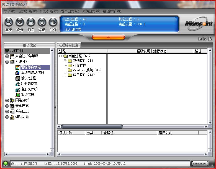This screenshot has height=169, width=216.
Task: Expand the Windows 系统 (36) folder
Action: (x=65, y=70)
